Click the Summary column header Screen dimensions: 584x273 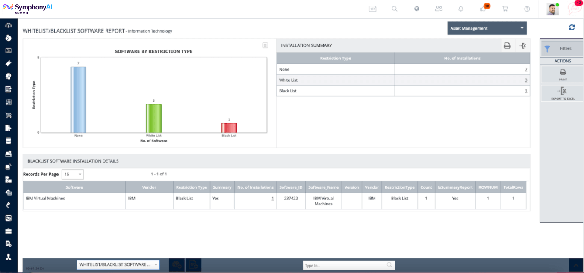(222, 187)
